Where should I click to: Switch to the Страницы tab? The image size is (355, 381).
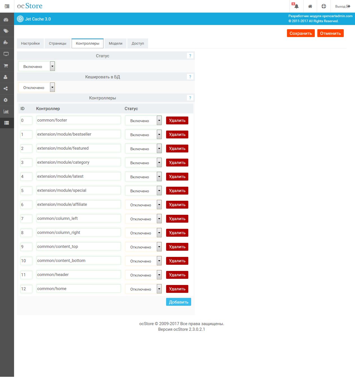point(58,44)
